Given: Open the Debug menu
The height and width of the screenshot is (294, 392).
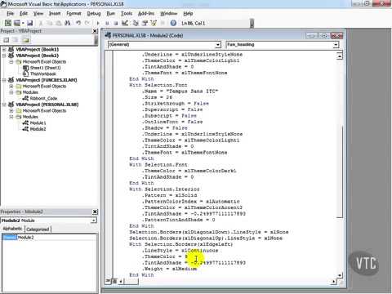Looking at the screenshot, I should pyautogui.click(x=94, y=13).
